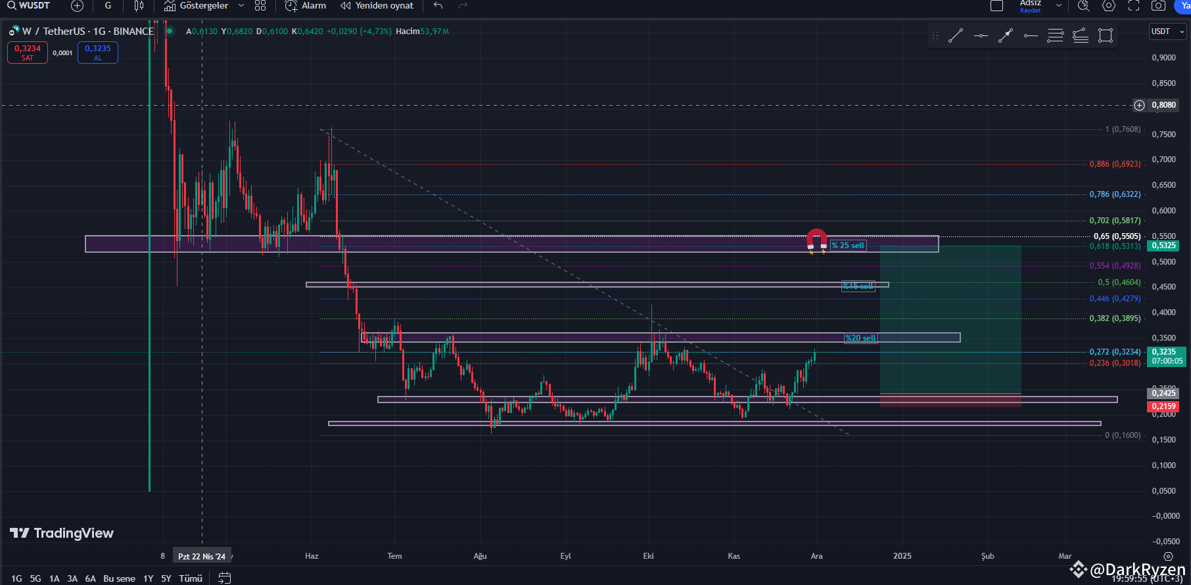Select the Arrow line tool
This screenshot has width=1191, height=585.
click(x=1006, y=35)
